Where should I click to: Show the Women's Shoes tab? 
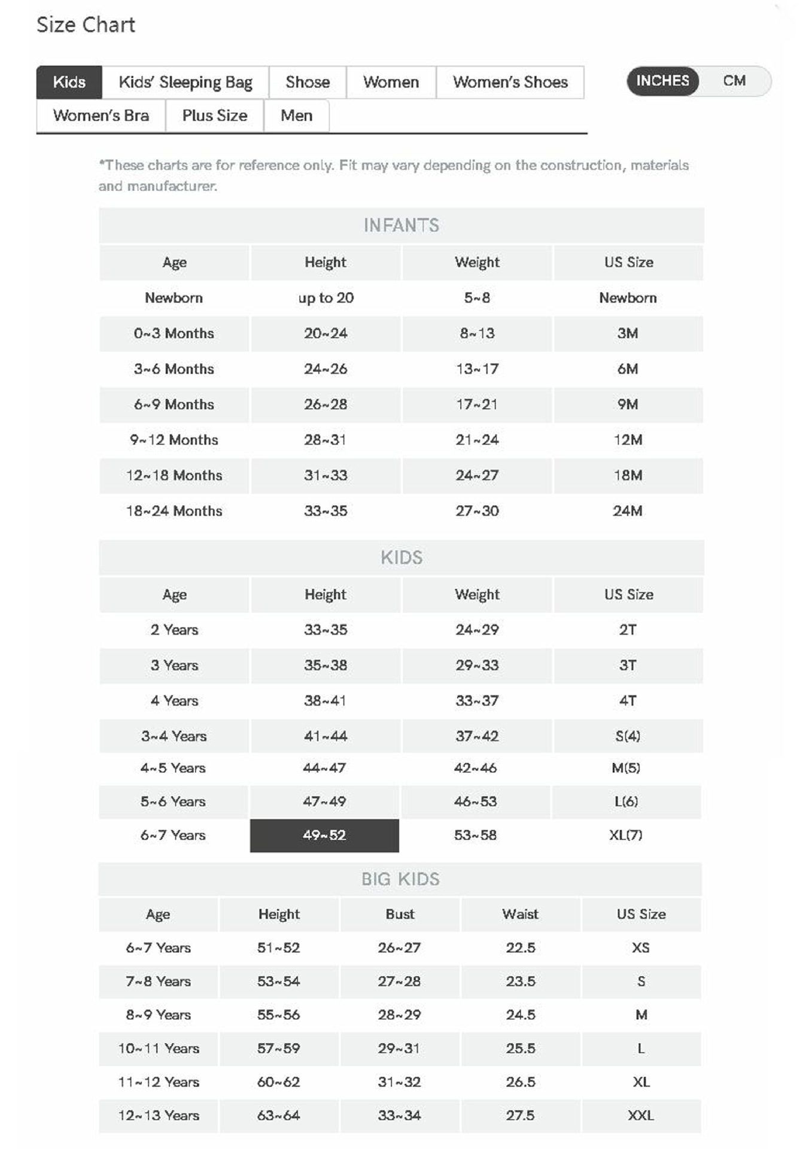[510, 82]
